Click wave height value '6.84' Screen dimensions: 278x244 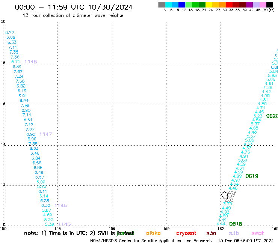[x=36, y=158]
